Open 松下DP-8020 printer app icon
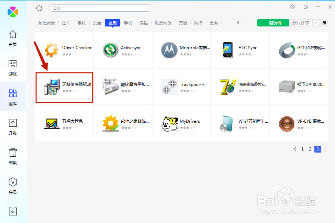The height and width of the screenshot is (223, 335). 287,87
